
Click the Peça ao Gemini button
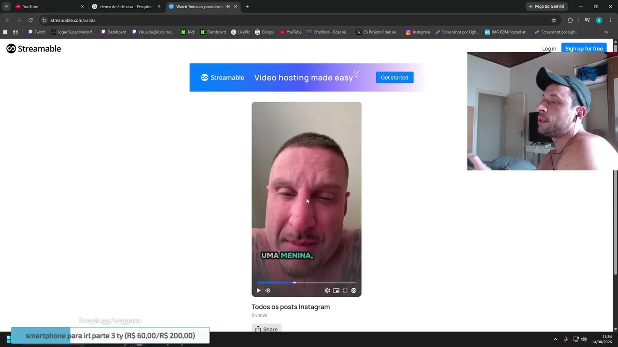point(546,7)
